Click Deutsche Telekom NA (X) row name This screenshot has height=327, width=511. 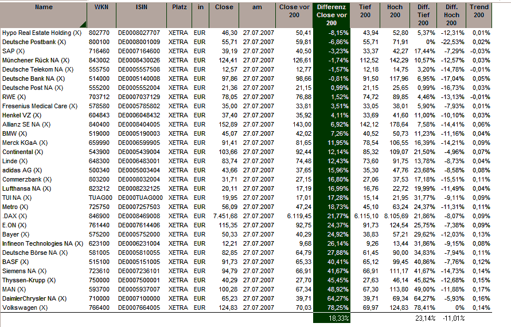click(38, 69)
